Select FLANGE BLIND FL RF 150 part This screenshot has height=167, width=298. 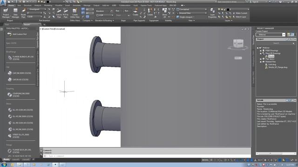(20, 58)
